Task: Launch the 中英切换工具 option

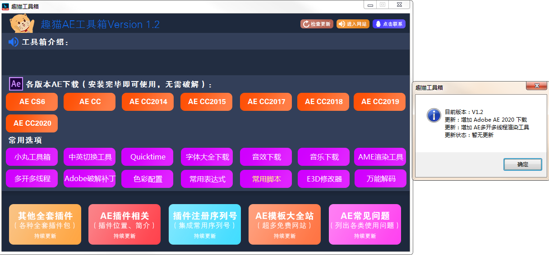Action: click(x=90, y=157)
